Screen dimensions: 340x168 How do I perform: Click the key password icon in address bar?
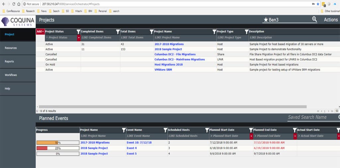pyautogui.click(x=313, y=4)
